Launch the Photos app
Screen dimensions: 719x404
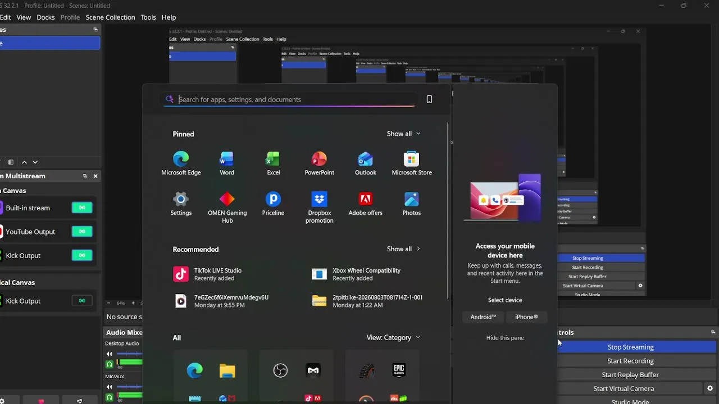click(x=412, y=204)
